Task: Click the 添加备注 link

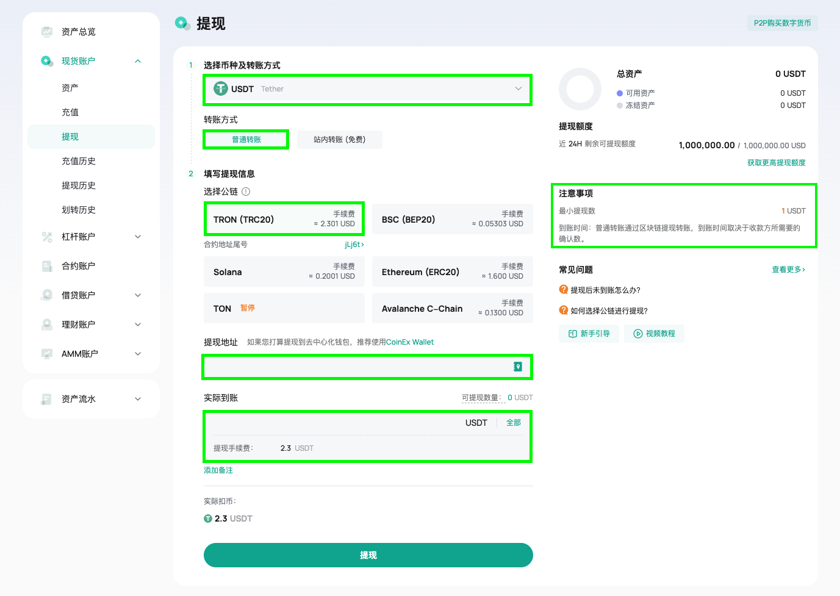Action: coord(218,470)
